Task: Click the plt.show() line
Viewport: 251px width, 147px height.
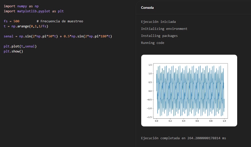Action: point(14,51)
